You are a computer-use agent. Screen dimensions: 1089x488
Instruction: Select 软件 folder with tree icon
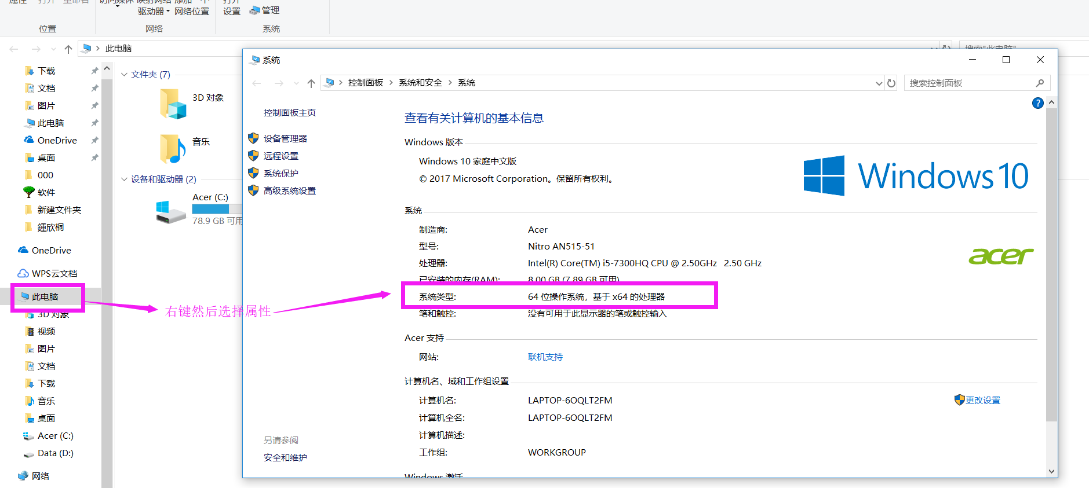[46, 192]
